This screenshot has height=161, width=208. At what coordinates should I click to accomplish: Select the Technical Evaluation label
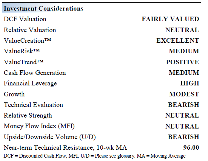coord(33,105)
